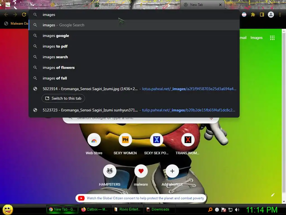Viewport: 286px width, 215px height.
Task: Open a new tab with the plus button
Action: pos(231,4)
